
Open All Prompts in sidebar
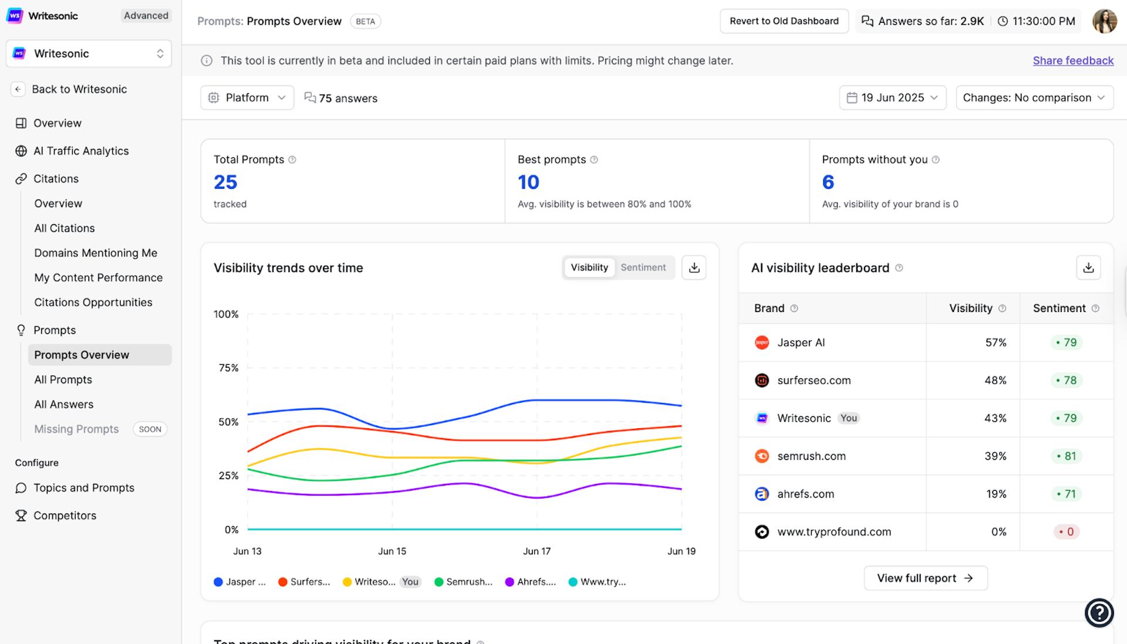pyautogui.click(x=63, y=379)
